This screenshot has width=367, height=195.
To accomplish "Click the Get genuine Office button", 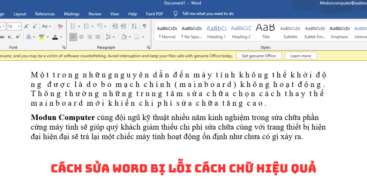I will [259, 56].
